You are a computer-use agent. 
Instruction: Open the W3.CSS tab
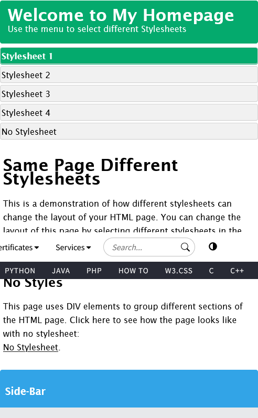(x=179, y=271)
